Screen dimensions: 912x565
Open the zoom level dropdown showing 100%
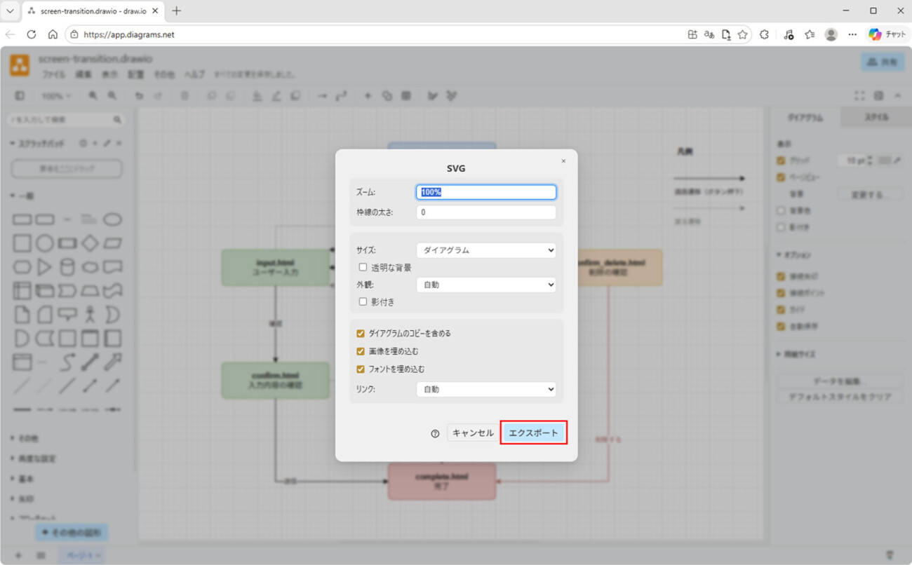tap(55, 95)
